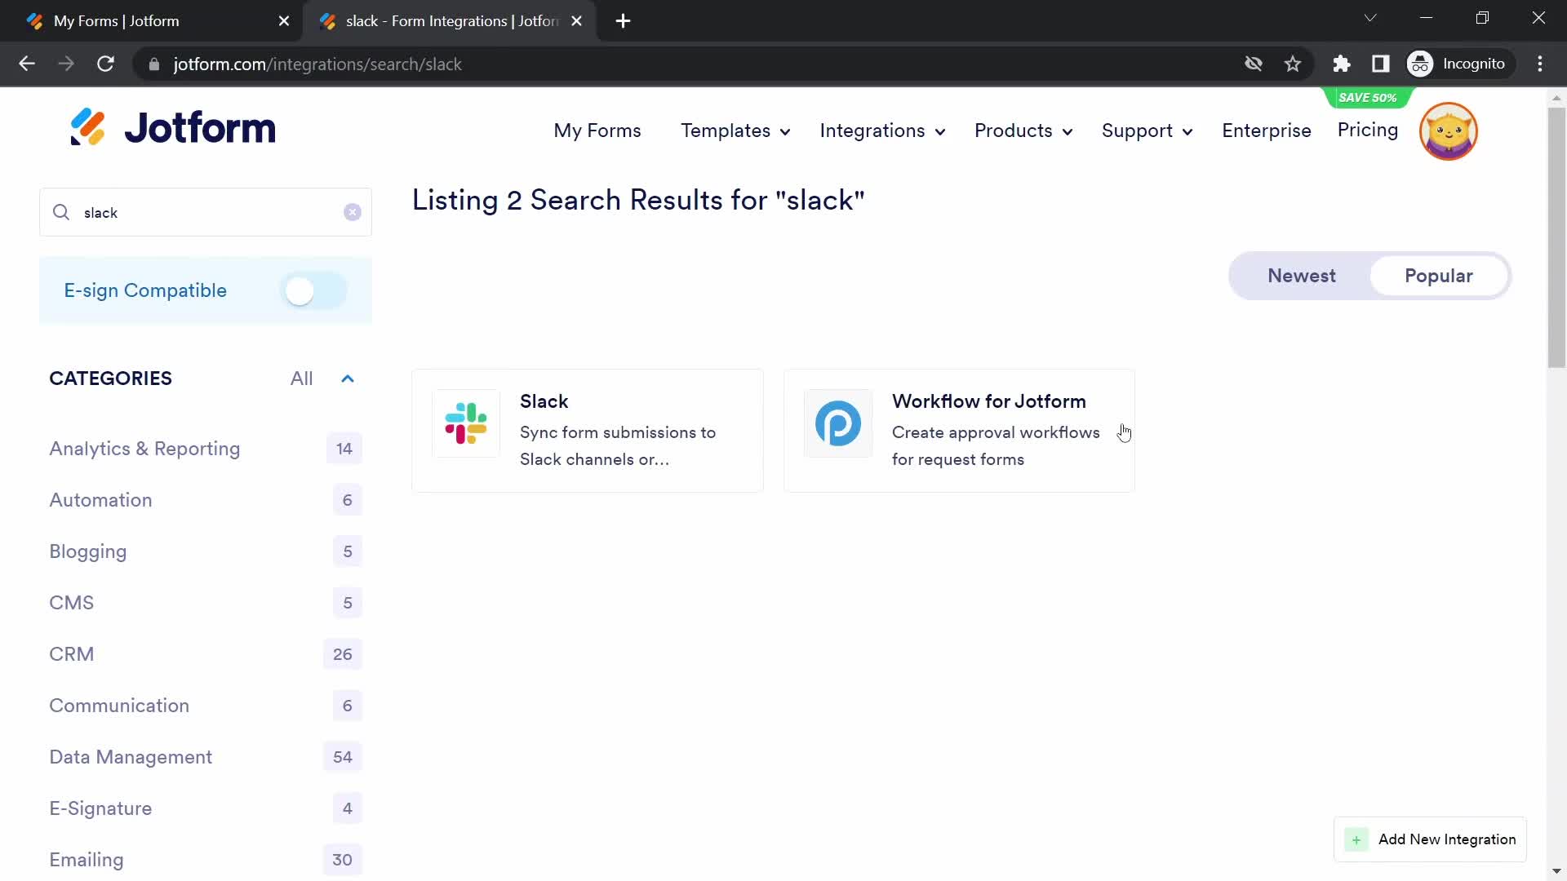Go forward in browser history

point(66,64)
